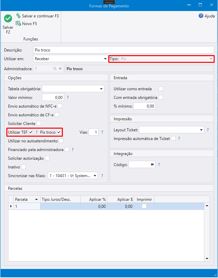Image resolution: width=218 pixels, height=278 pixels.
Task: Click the green Salvar F2 checkmark icon
Action: (8, 19)
